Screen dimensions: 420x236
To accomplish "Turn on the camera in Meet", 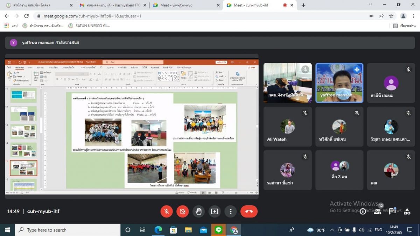I will [x=182, y=212].
